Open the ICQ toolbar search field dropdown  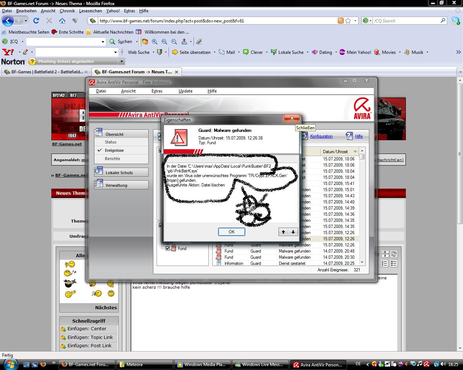tap(103, 42)
